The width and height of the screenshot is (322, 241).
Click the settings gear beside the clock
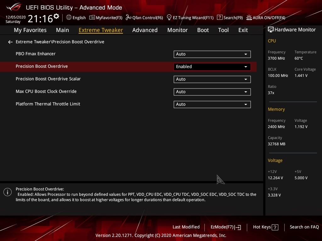(56, 16)
